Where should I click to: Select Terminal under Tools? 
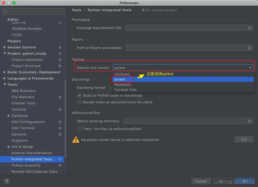[19, 110]
